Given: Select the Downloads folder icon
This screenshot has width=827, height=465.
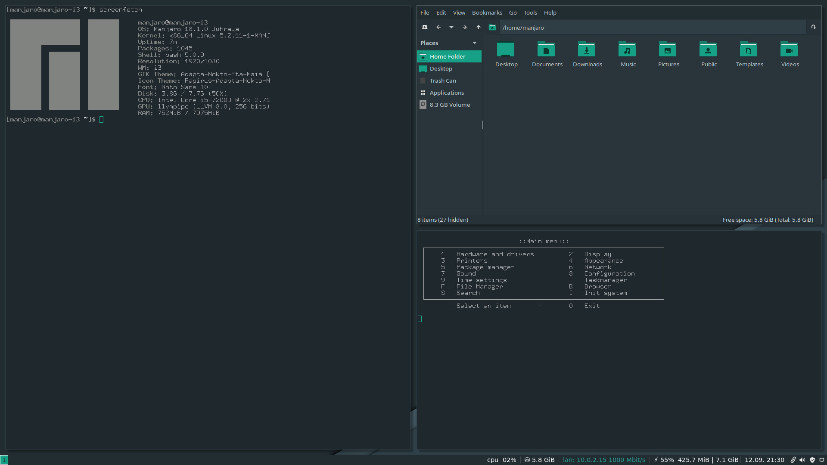Looking at the screenshot, I should tap(587, 54).
